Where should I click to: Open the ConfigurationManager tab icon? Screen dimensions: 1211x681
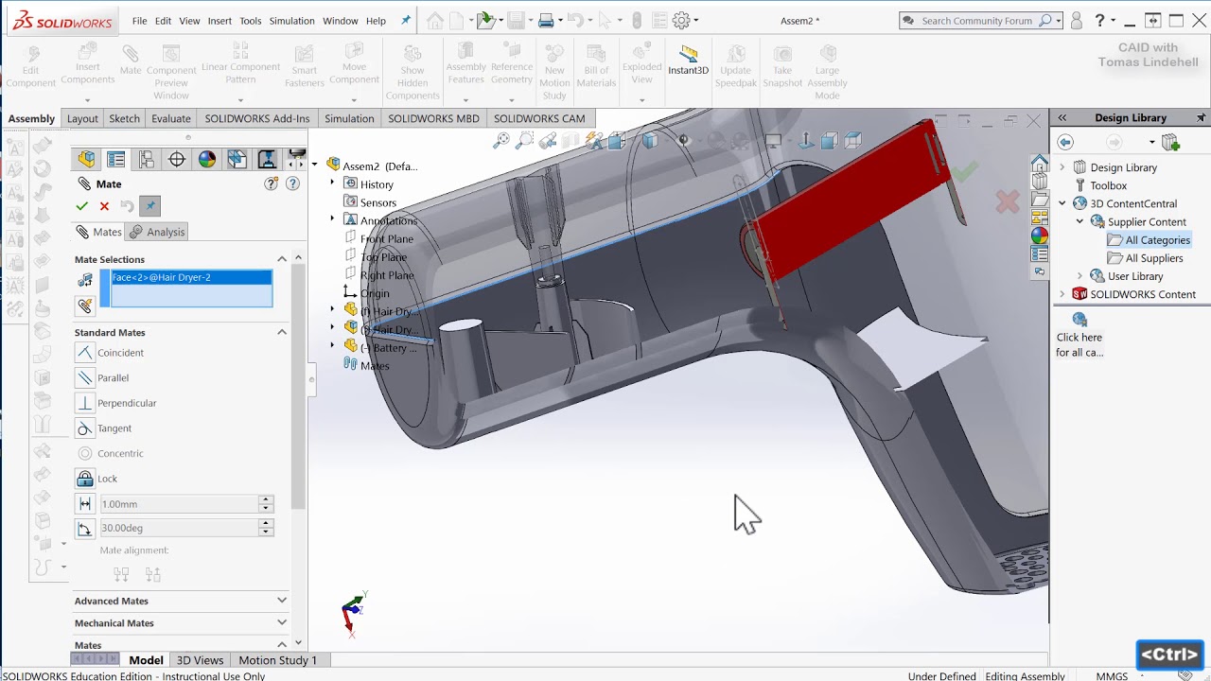point(147,159)
